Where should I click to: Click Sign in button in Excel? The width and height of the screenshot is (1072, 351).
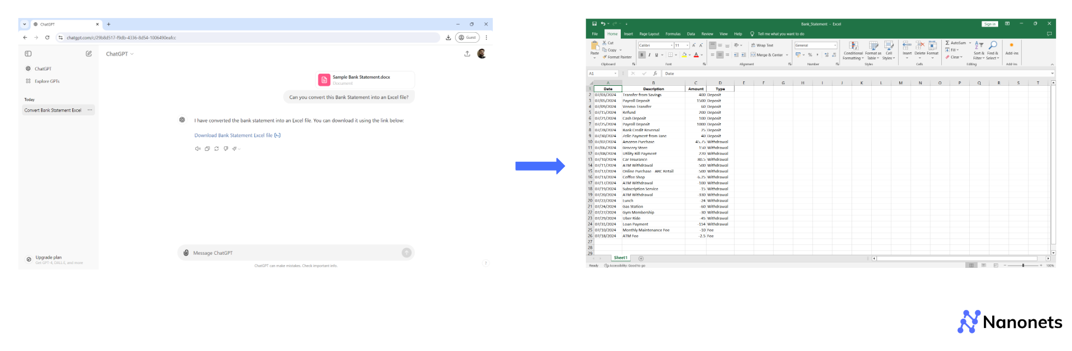point(990,24)
